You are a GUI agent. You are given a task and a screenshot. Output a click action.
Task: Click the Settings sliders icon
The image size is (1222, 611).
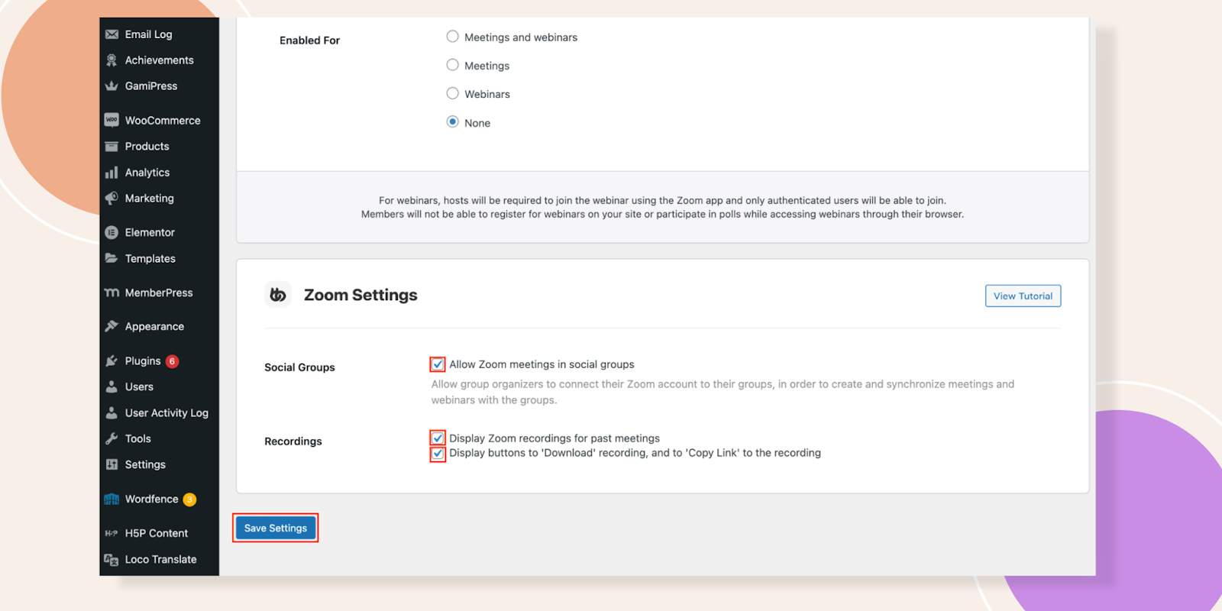[112, 464]
